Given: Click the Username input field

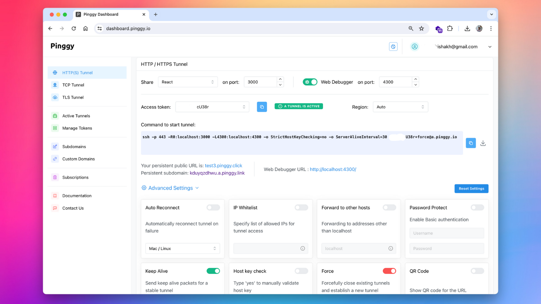Looking at the screenshot, I should click(x=447, y=233).
